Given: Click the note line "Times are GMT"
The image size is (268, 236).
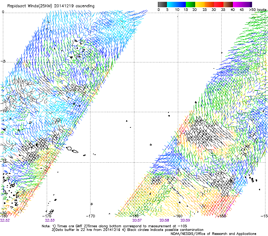Looking at the screenshot, I should [x=70, y=226].
